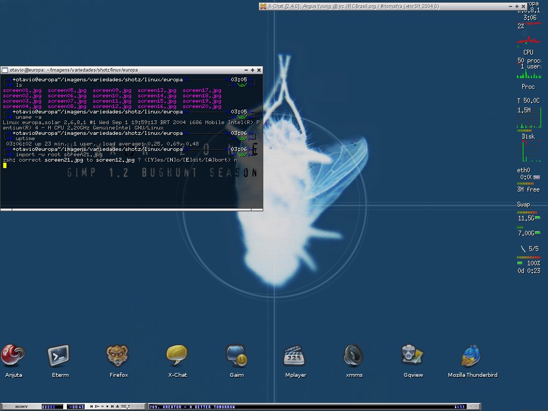
Task: Click the 7.00G disk usage meter
Action: 529,233
